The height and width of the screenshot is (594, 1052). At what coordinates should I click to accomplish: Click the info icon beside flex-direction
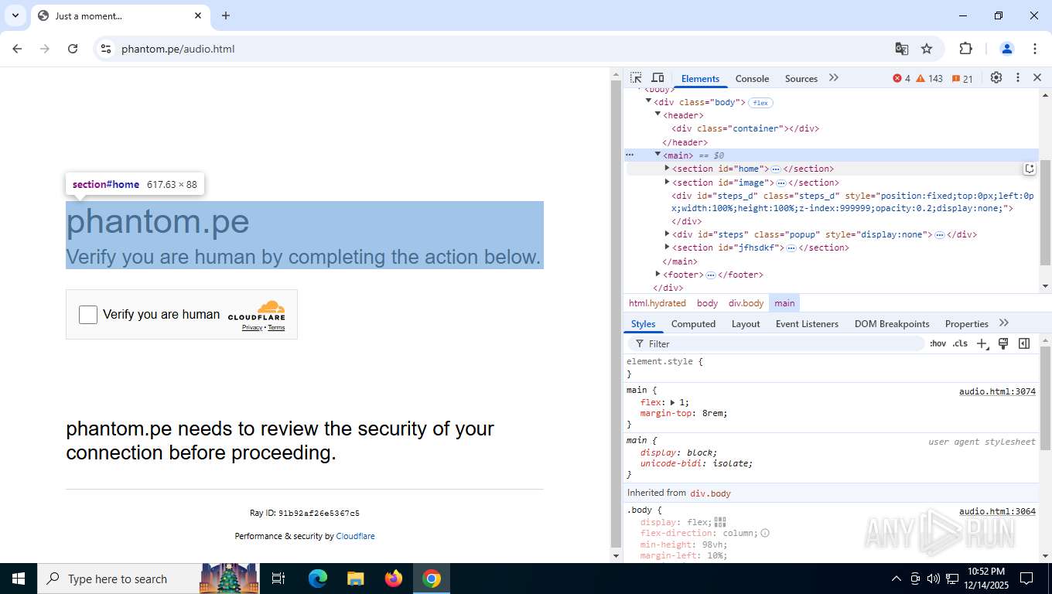tap(765, 533)
